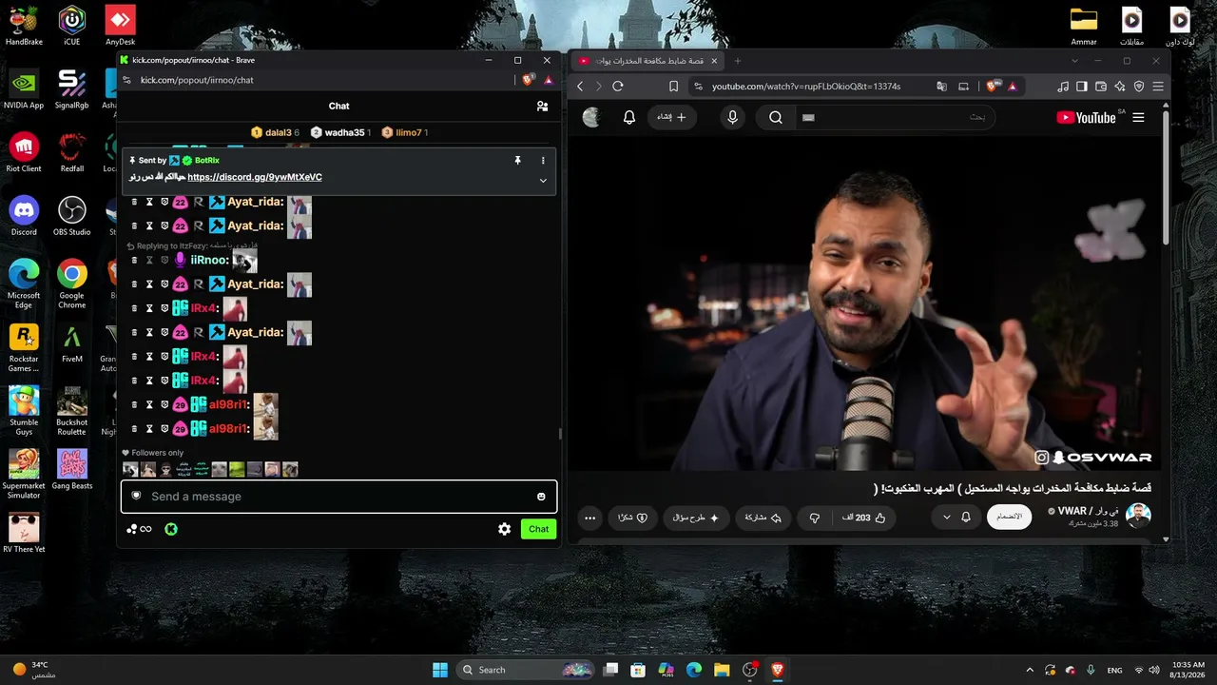Open Brave from the taskbar
This screenshot has height=685, width=1217.
[x=778, y=670]
